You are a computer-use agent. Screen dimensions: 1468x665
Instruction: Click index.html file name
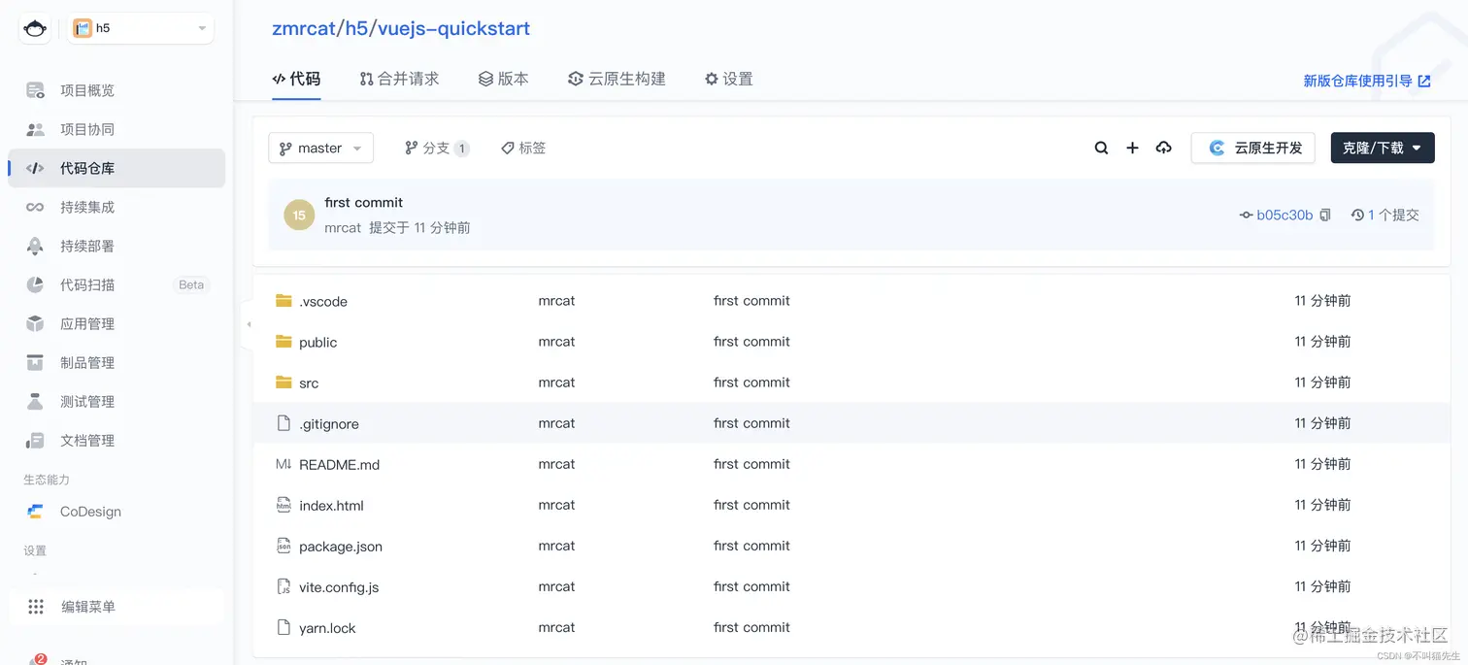331,506
